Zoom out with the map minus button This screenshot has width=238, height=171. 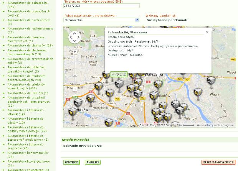(74, 89)
